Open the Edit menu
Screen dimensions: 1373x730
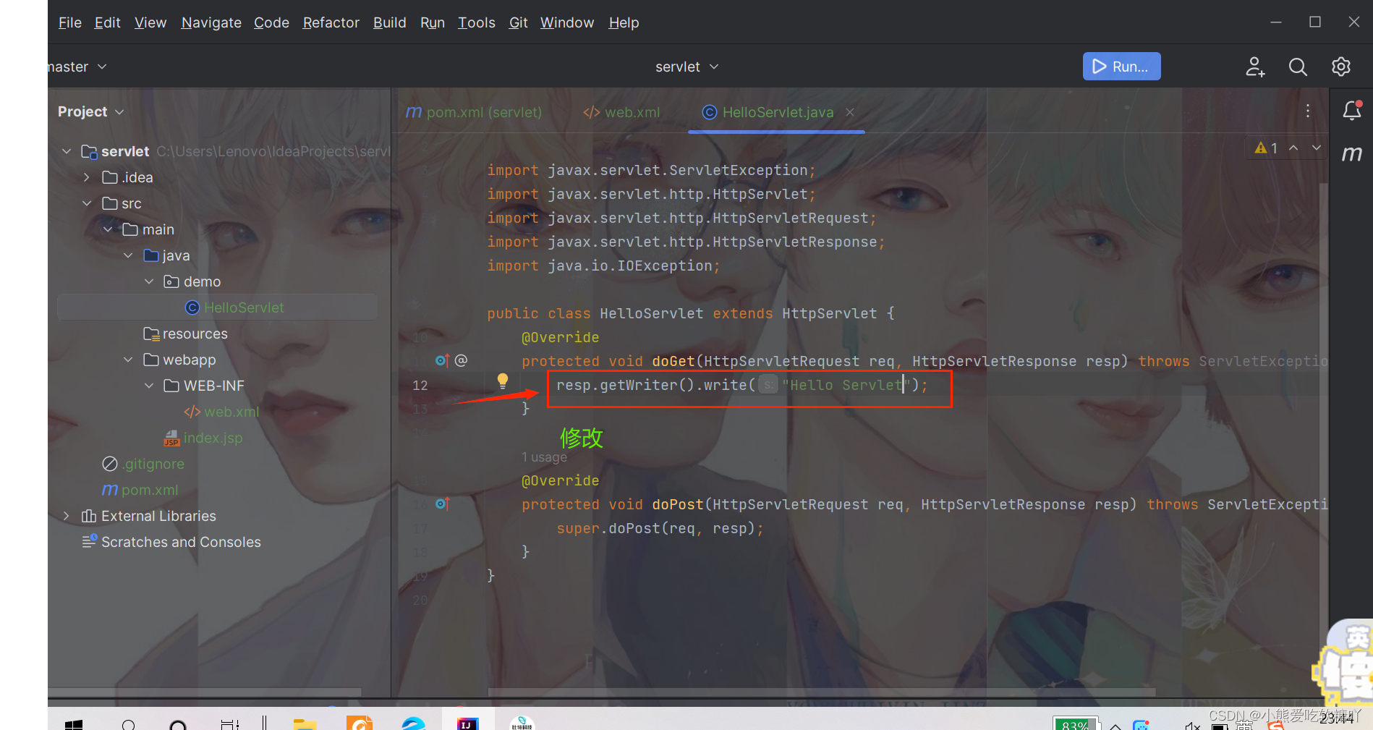click(107, 22)
